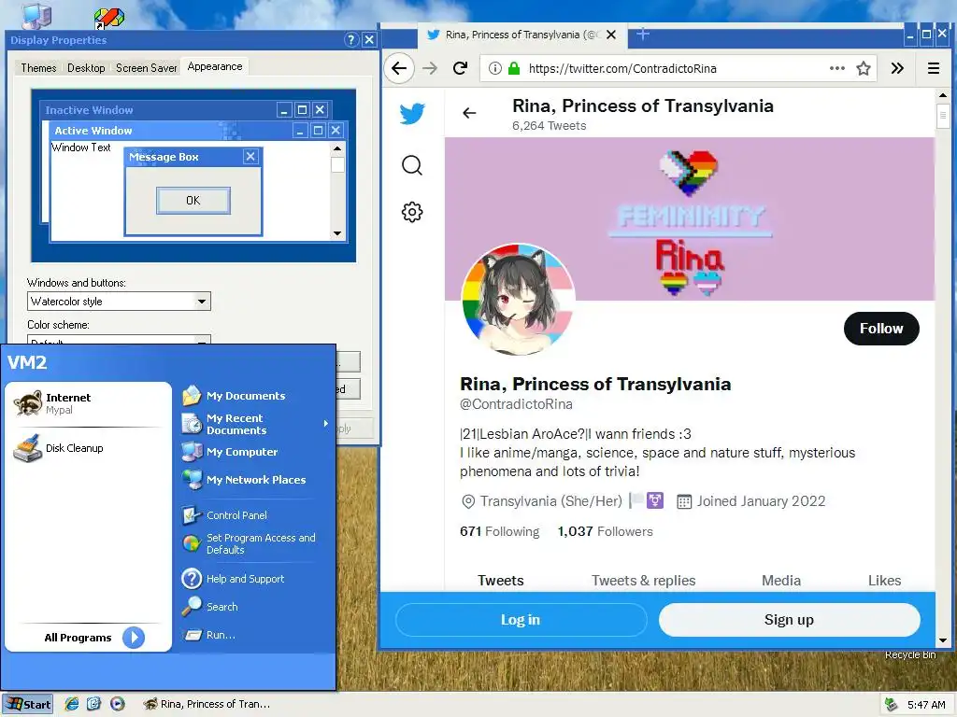The width and height of the screenshot is (957, 717).
Task: Open the pink FEMININITY banner image
Action: [690, 218]
